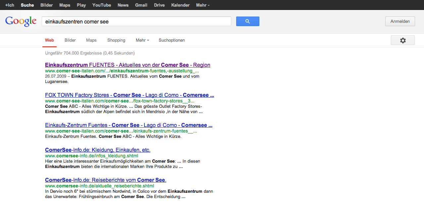
Task: Open ComerSee-Info.de Reiseberichte result
Action: (105, 180)
